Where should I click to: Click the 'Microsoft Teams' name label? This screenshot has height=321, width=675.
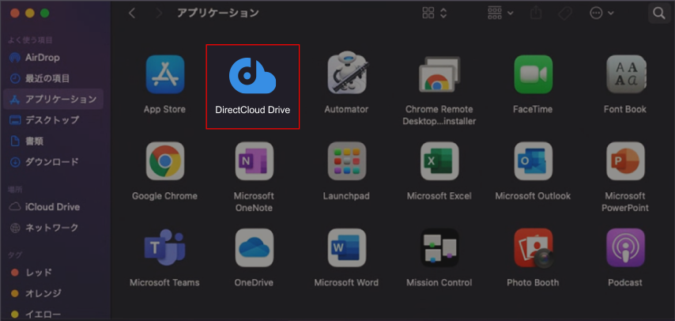click(164, 282)
